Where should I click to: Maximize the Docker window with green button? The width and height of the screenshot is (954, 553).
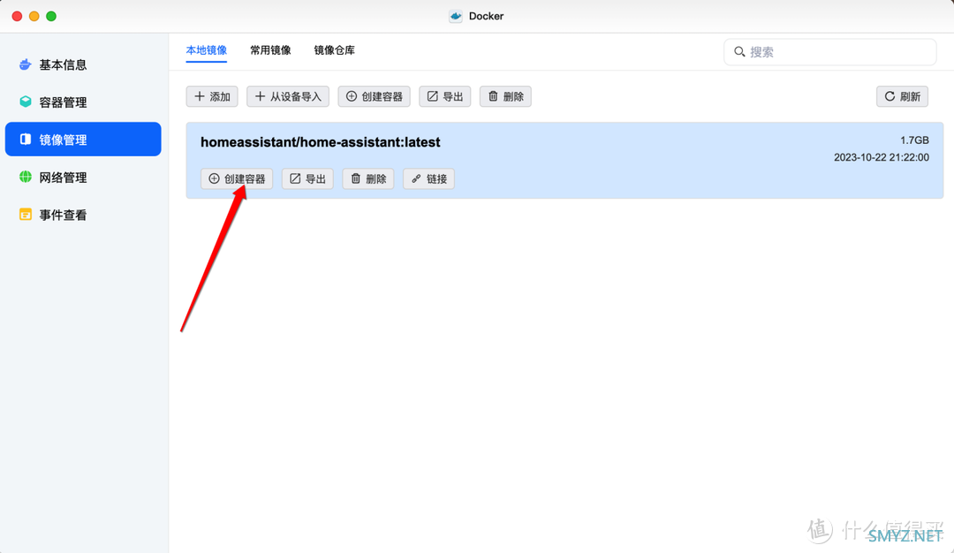pos(51,17)
